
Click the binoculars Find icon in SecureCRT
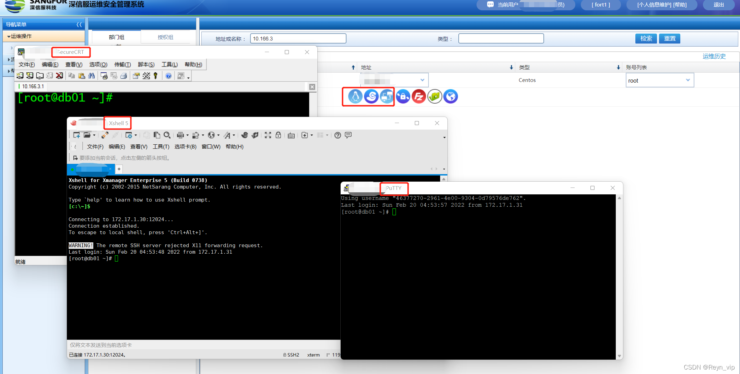coord(92,76)
